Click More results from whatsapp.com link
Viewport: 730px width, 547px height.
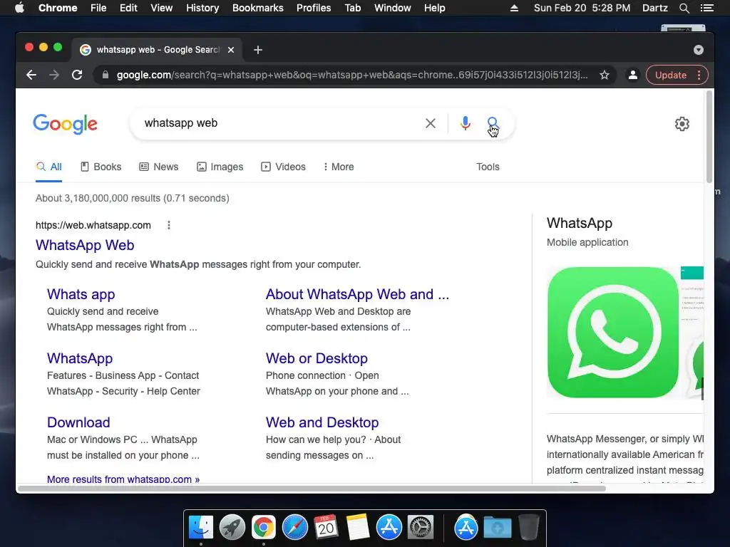[123, 479]
